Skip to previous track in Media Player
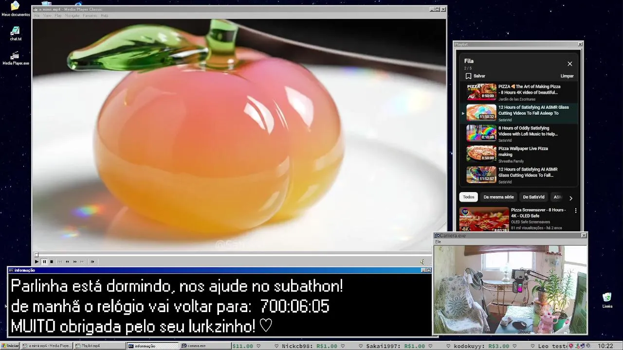This screenshot has height=350, width=623. [x=60, y=262]
